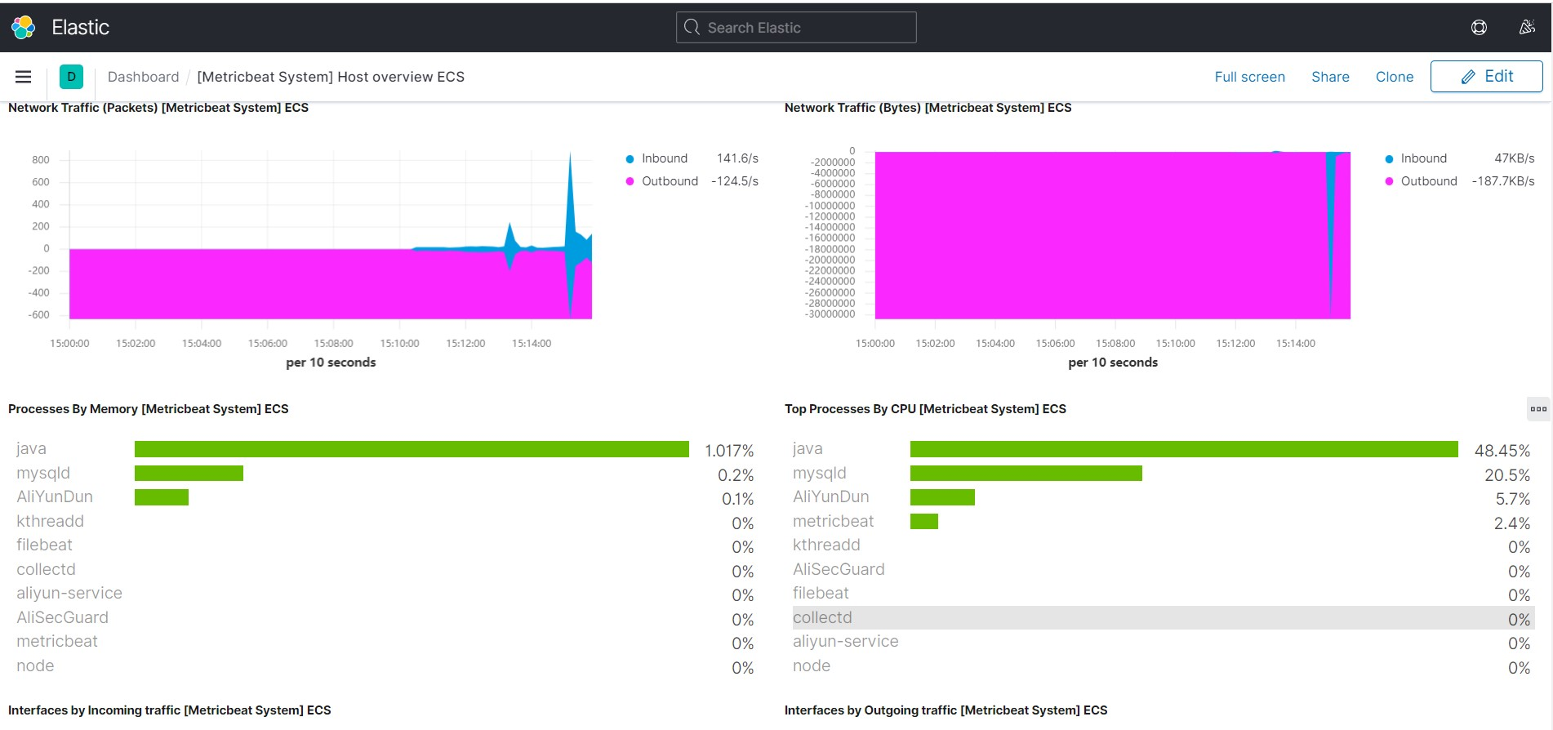Click the Network Traffic (Bytes) panel title

point(928,108)
